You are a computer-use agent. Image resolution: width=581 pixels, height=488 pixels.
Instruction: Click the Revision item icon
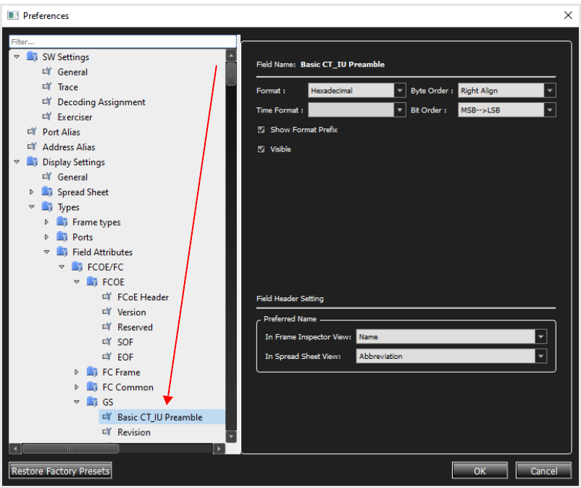(106, 431)
